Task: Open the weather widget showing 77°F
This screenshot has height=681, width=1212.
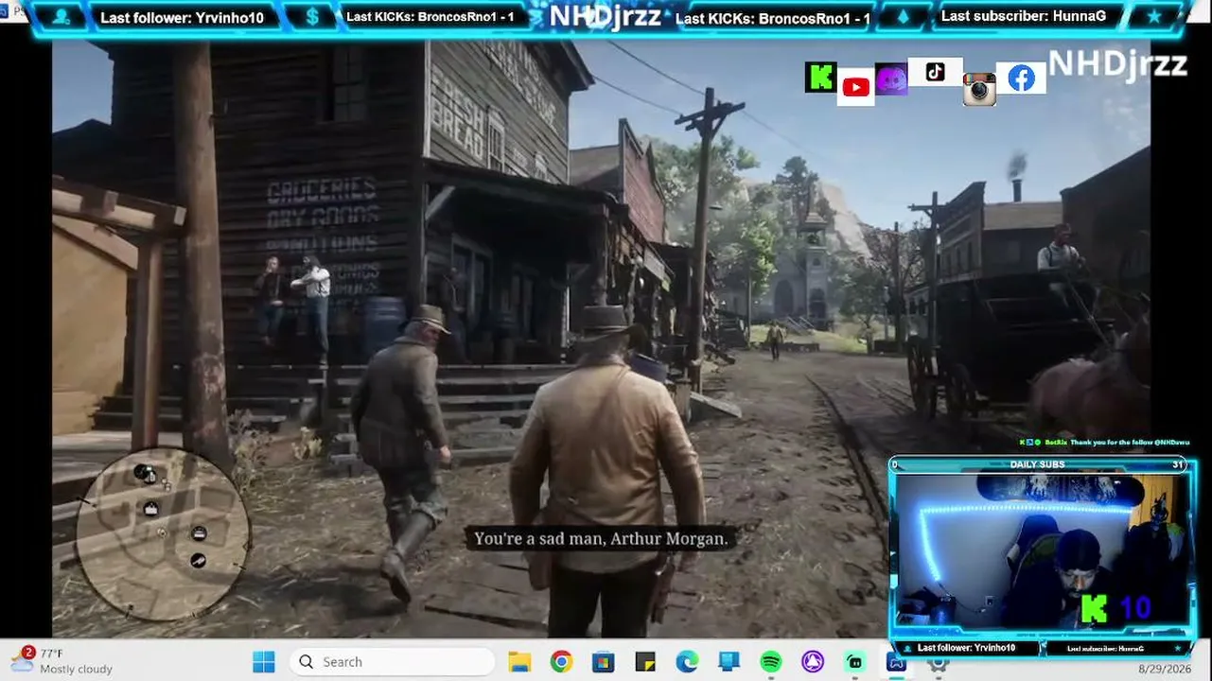Action: [x=61, y=660]
